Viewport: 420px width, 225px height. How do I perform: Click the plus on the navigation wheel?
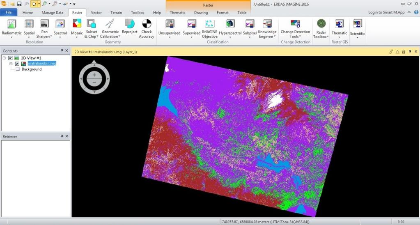click(x=94, y=75)
